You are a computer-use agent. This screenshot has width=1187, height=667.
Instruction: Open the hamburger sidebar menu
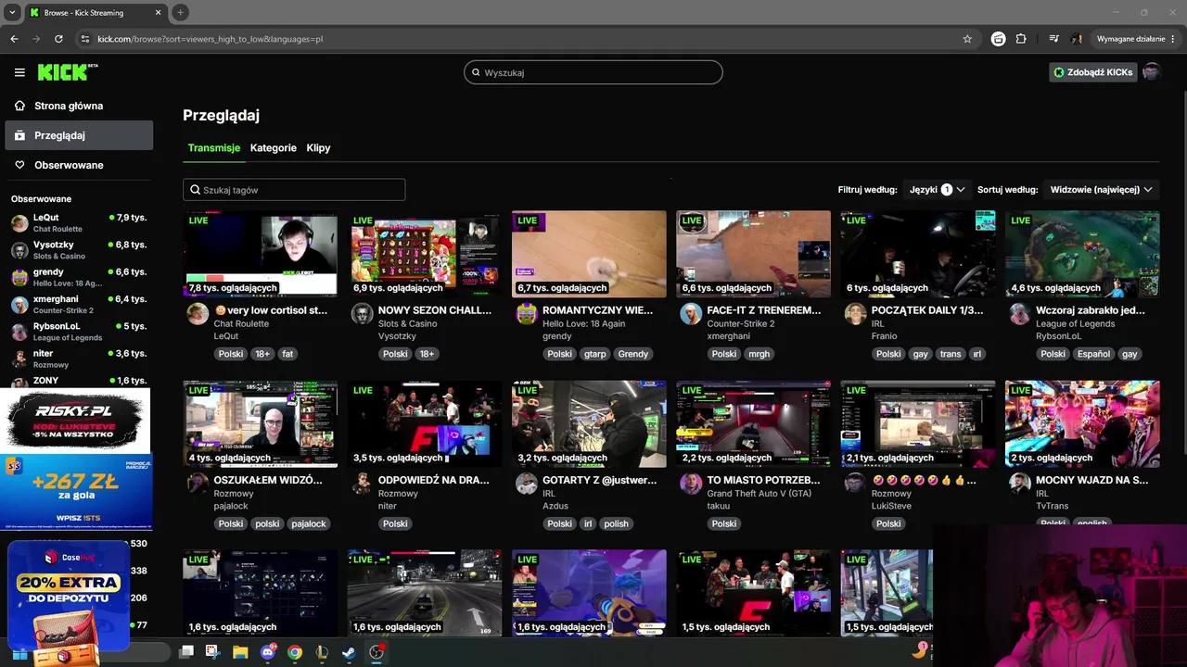click(19, 72)
